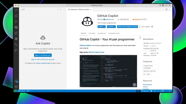Show chat history
The width and height of the screenshot is (186, 104).
[61, 10]
